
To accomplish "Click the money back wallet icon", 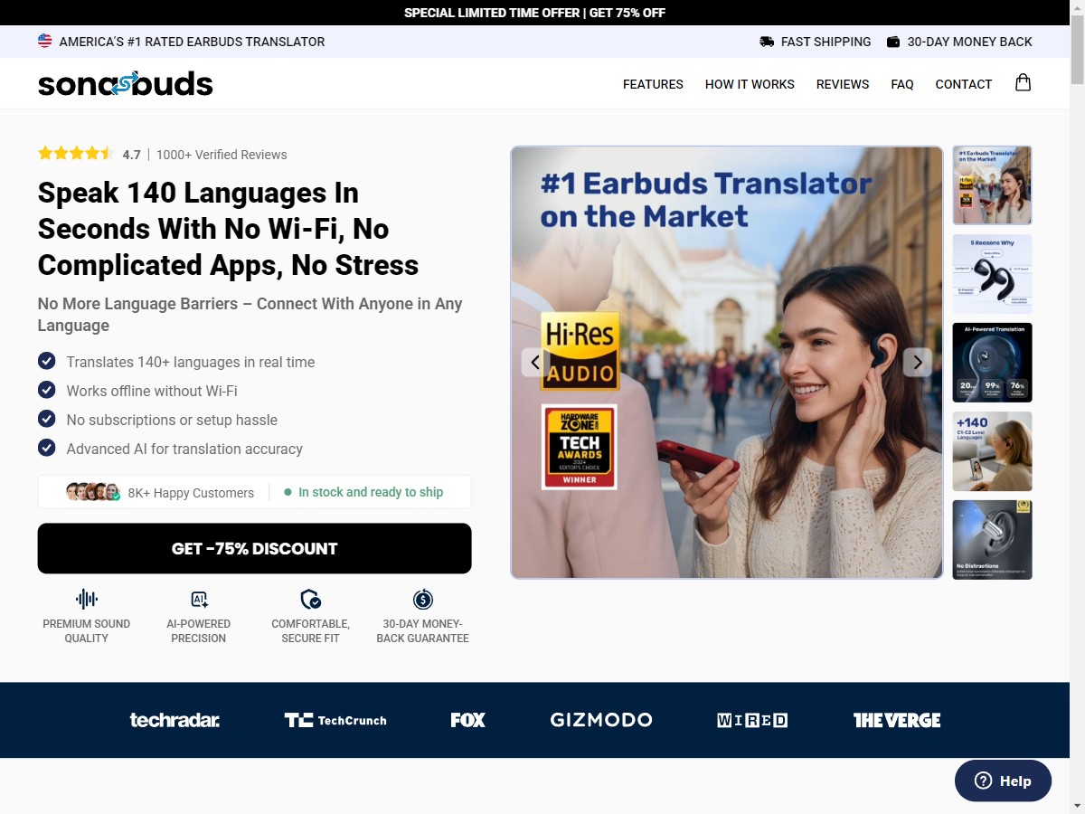I will 893,42.
